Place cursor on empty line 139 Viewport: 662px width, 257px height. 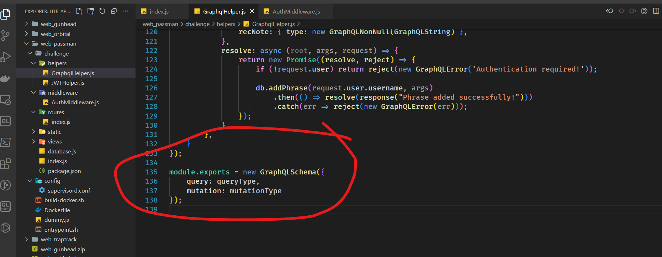415,209
